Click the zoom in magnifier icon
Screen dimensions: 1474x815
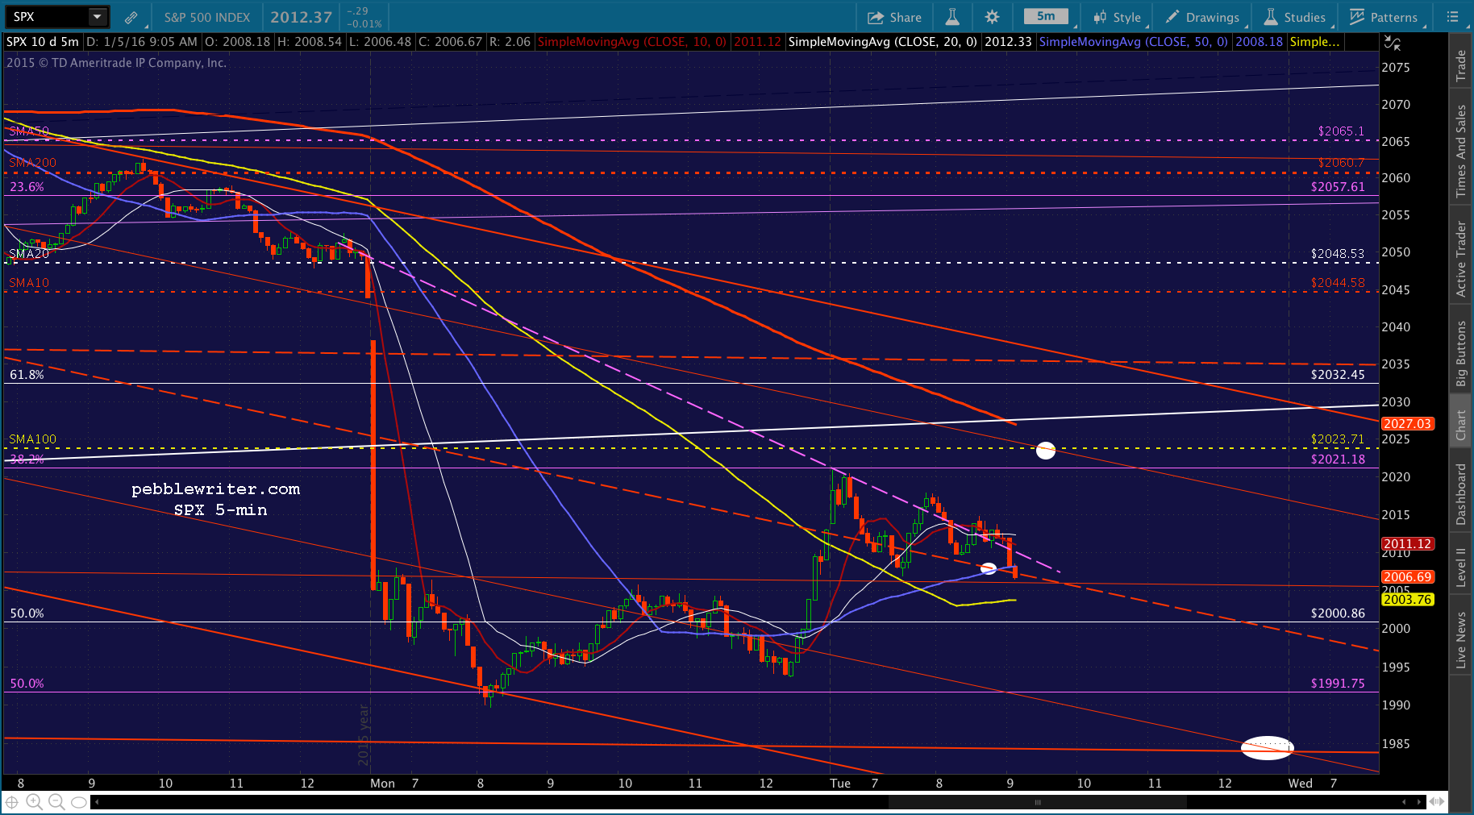[34, 802]
